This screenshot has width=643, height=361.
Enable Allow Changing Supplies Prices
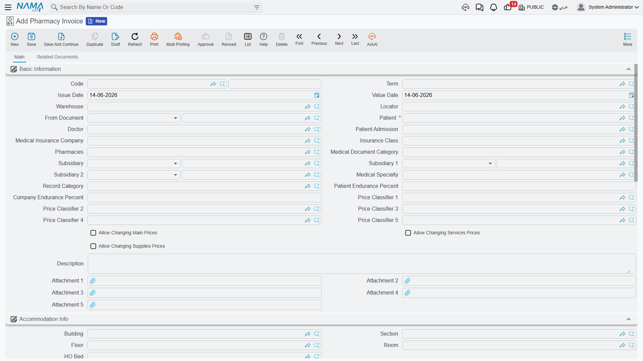(x=93, y=246)
